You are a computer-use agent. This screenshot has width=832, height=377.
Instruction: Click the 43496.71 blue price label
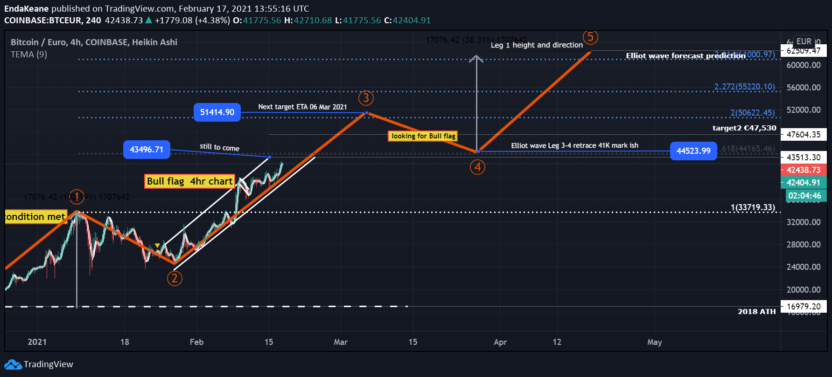147,150
